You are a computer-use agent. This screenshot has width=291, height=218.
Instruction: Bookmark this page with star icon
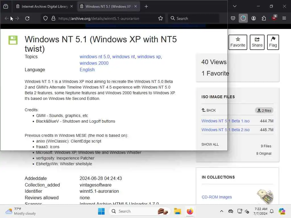click(161, 18)
